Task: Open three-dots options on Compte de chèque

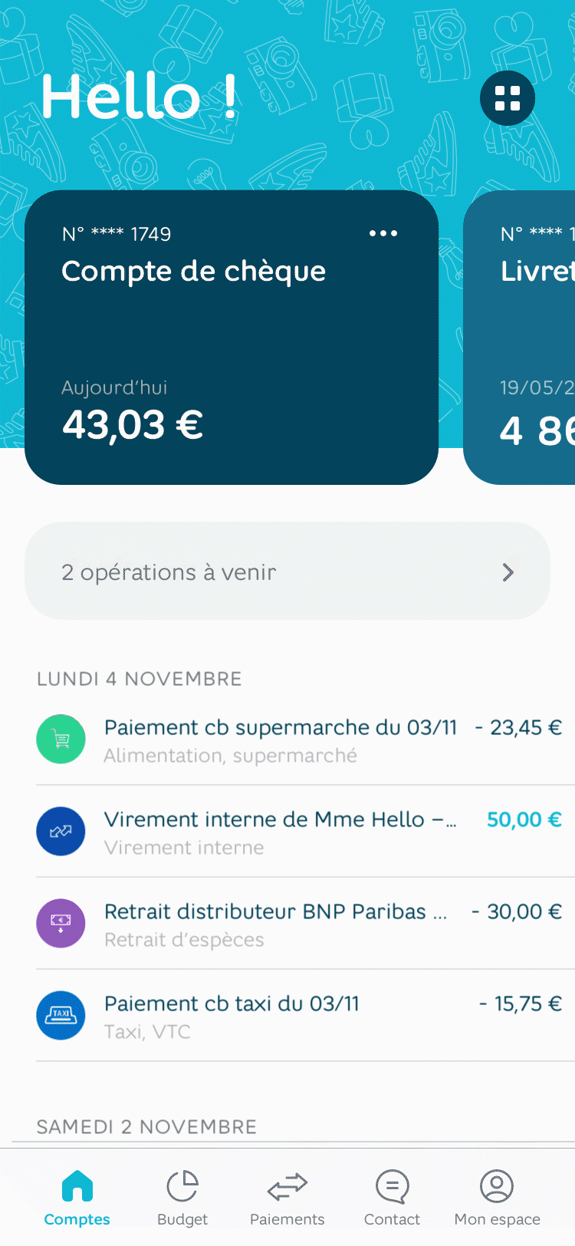Action: (x=383, y=233)
